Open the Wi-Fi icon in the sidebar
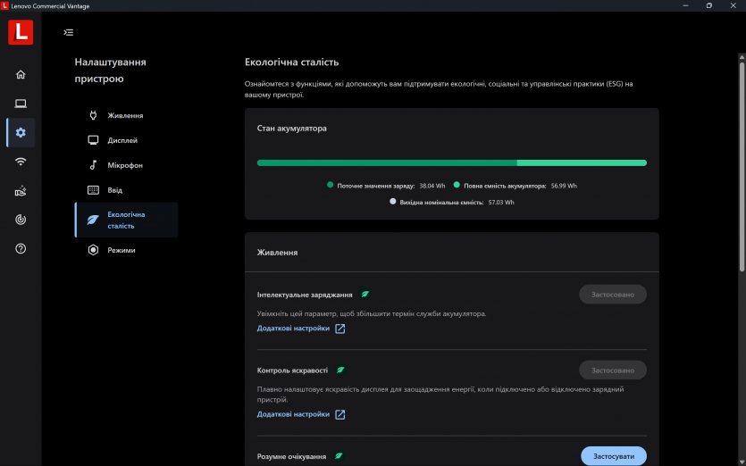Viewport: 746px width, 466px height. (x=21, y=162)
